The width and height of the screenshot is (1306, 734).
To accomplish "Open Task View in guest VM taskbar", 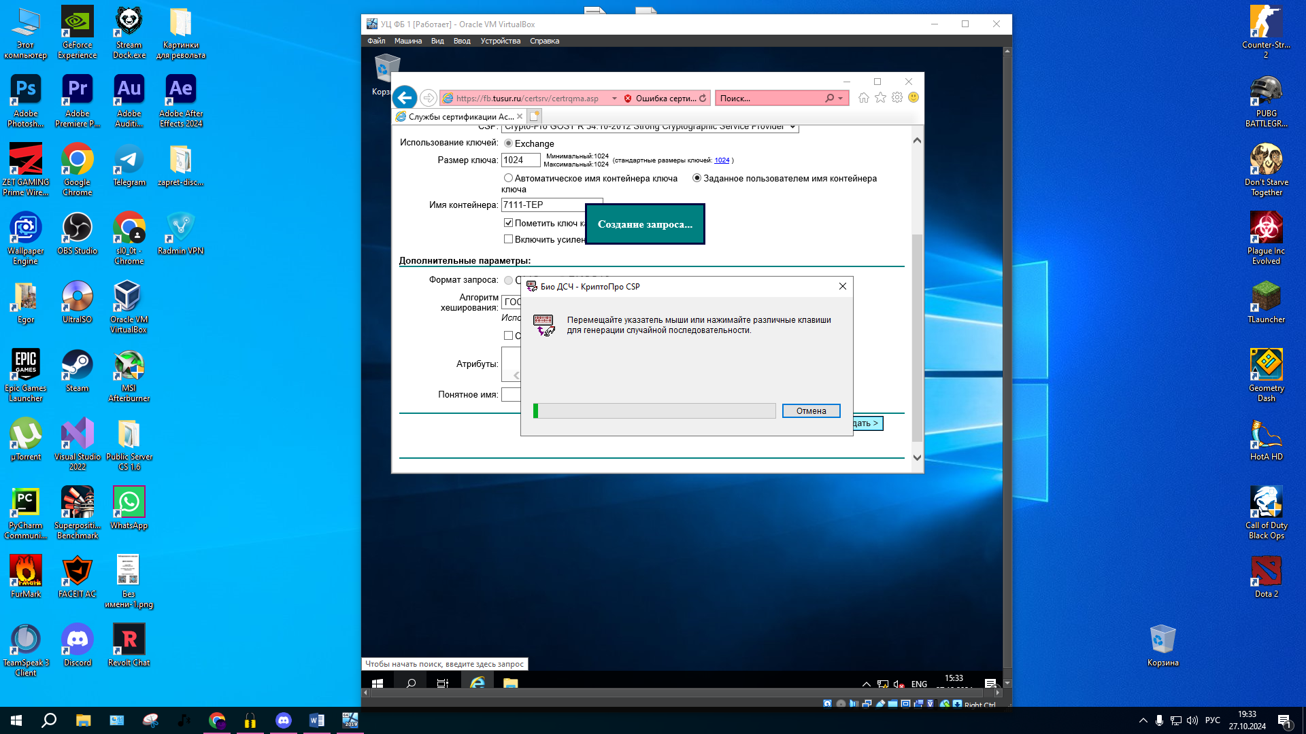I will tap(443, 682).
